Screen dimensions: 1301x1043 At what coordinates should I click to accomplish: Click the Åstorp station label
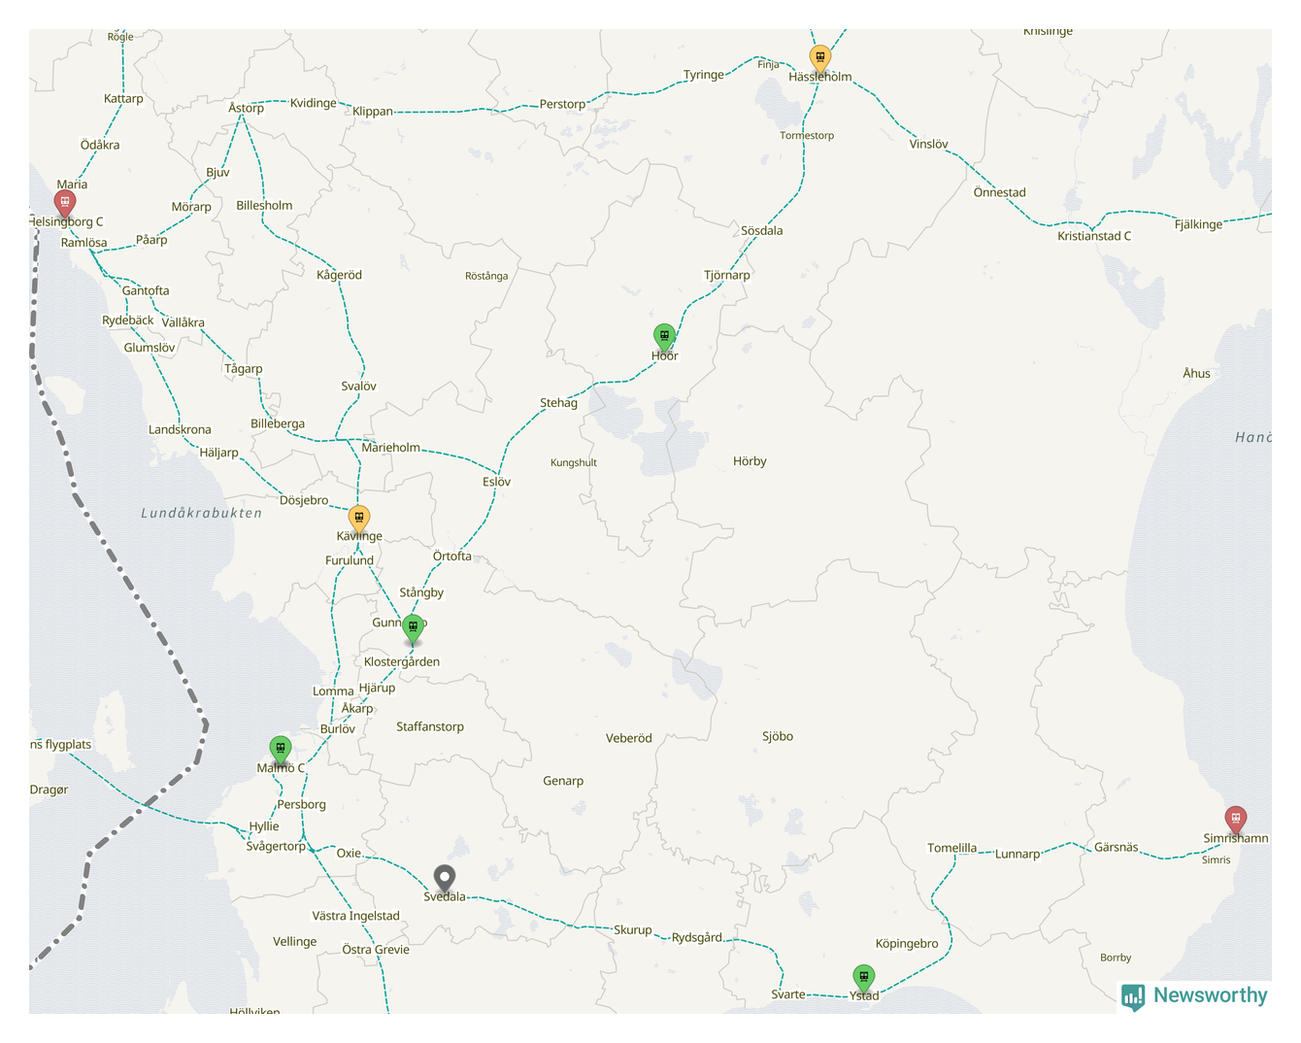click(x=246, y=108)
